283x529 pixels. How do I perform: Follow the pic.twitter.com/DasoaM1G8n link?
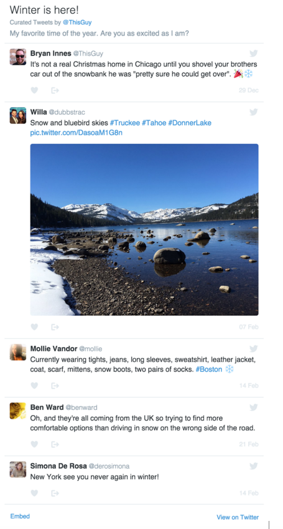coord(76,133)
